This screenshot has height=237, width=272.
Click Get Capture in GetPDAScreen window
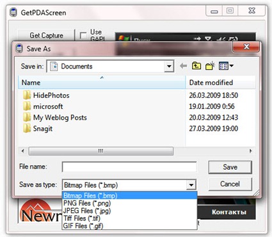tap(46, 35)
